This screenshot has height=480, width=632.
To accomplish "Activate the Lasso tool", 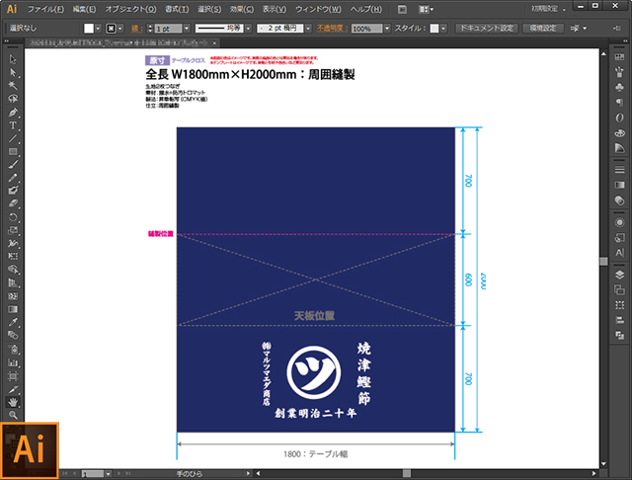I will pyautogui.click(x=13, y=99).
